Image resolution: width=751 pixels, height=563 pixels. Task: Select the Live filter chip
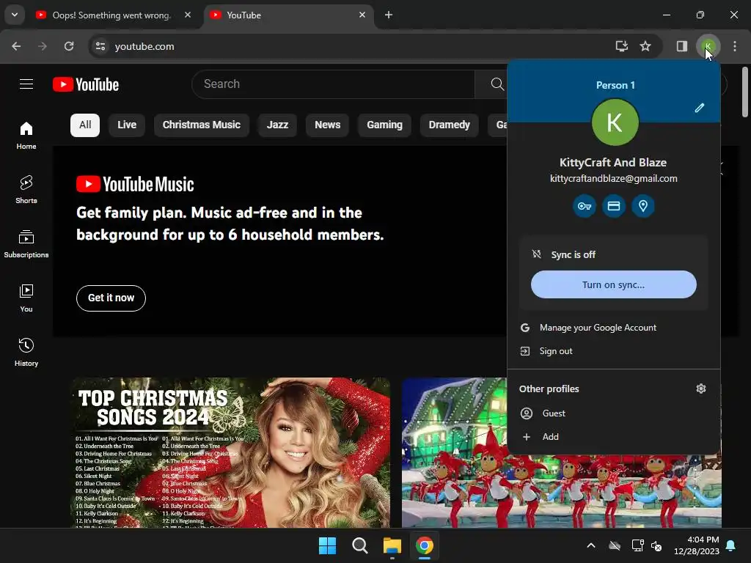point(127,125)
